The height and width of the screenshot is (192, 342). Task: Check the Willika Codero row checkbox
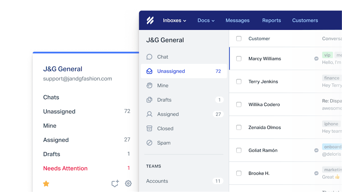[239, 104]
